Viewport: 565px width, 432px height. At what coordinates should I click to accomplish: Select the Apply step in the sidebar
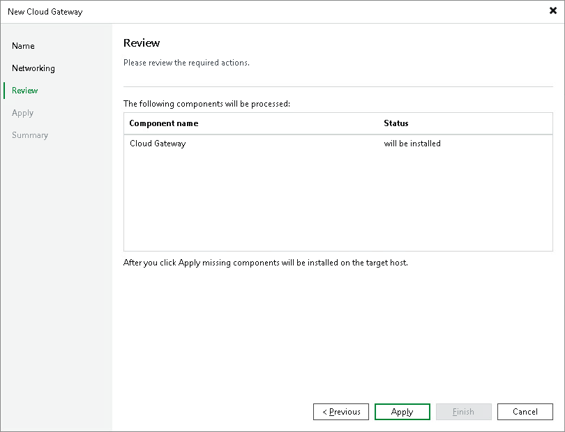tap(22, 113)
